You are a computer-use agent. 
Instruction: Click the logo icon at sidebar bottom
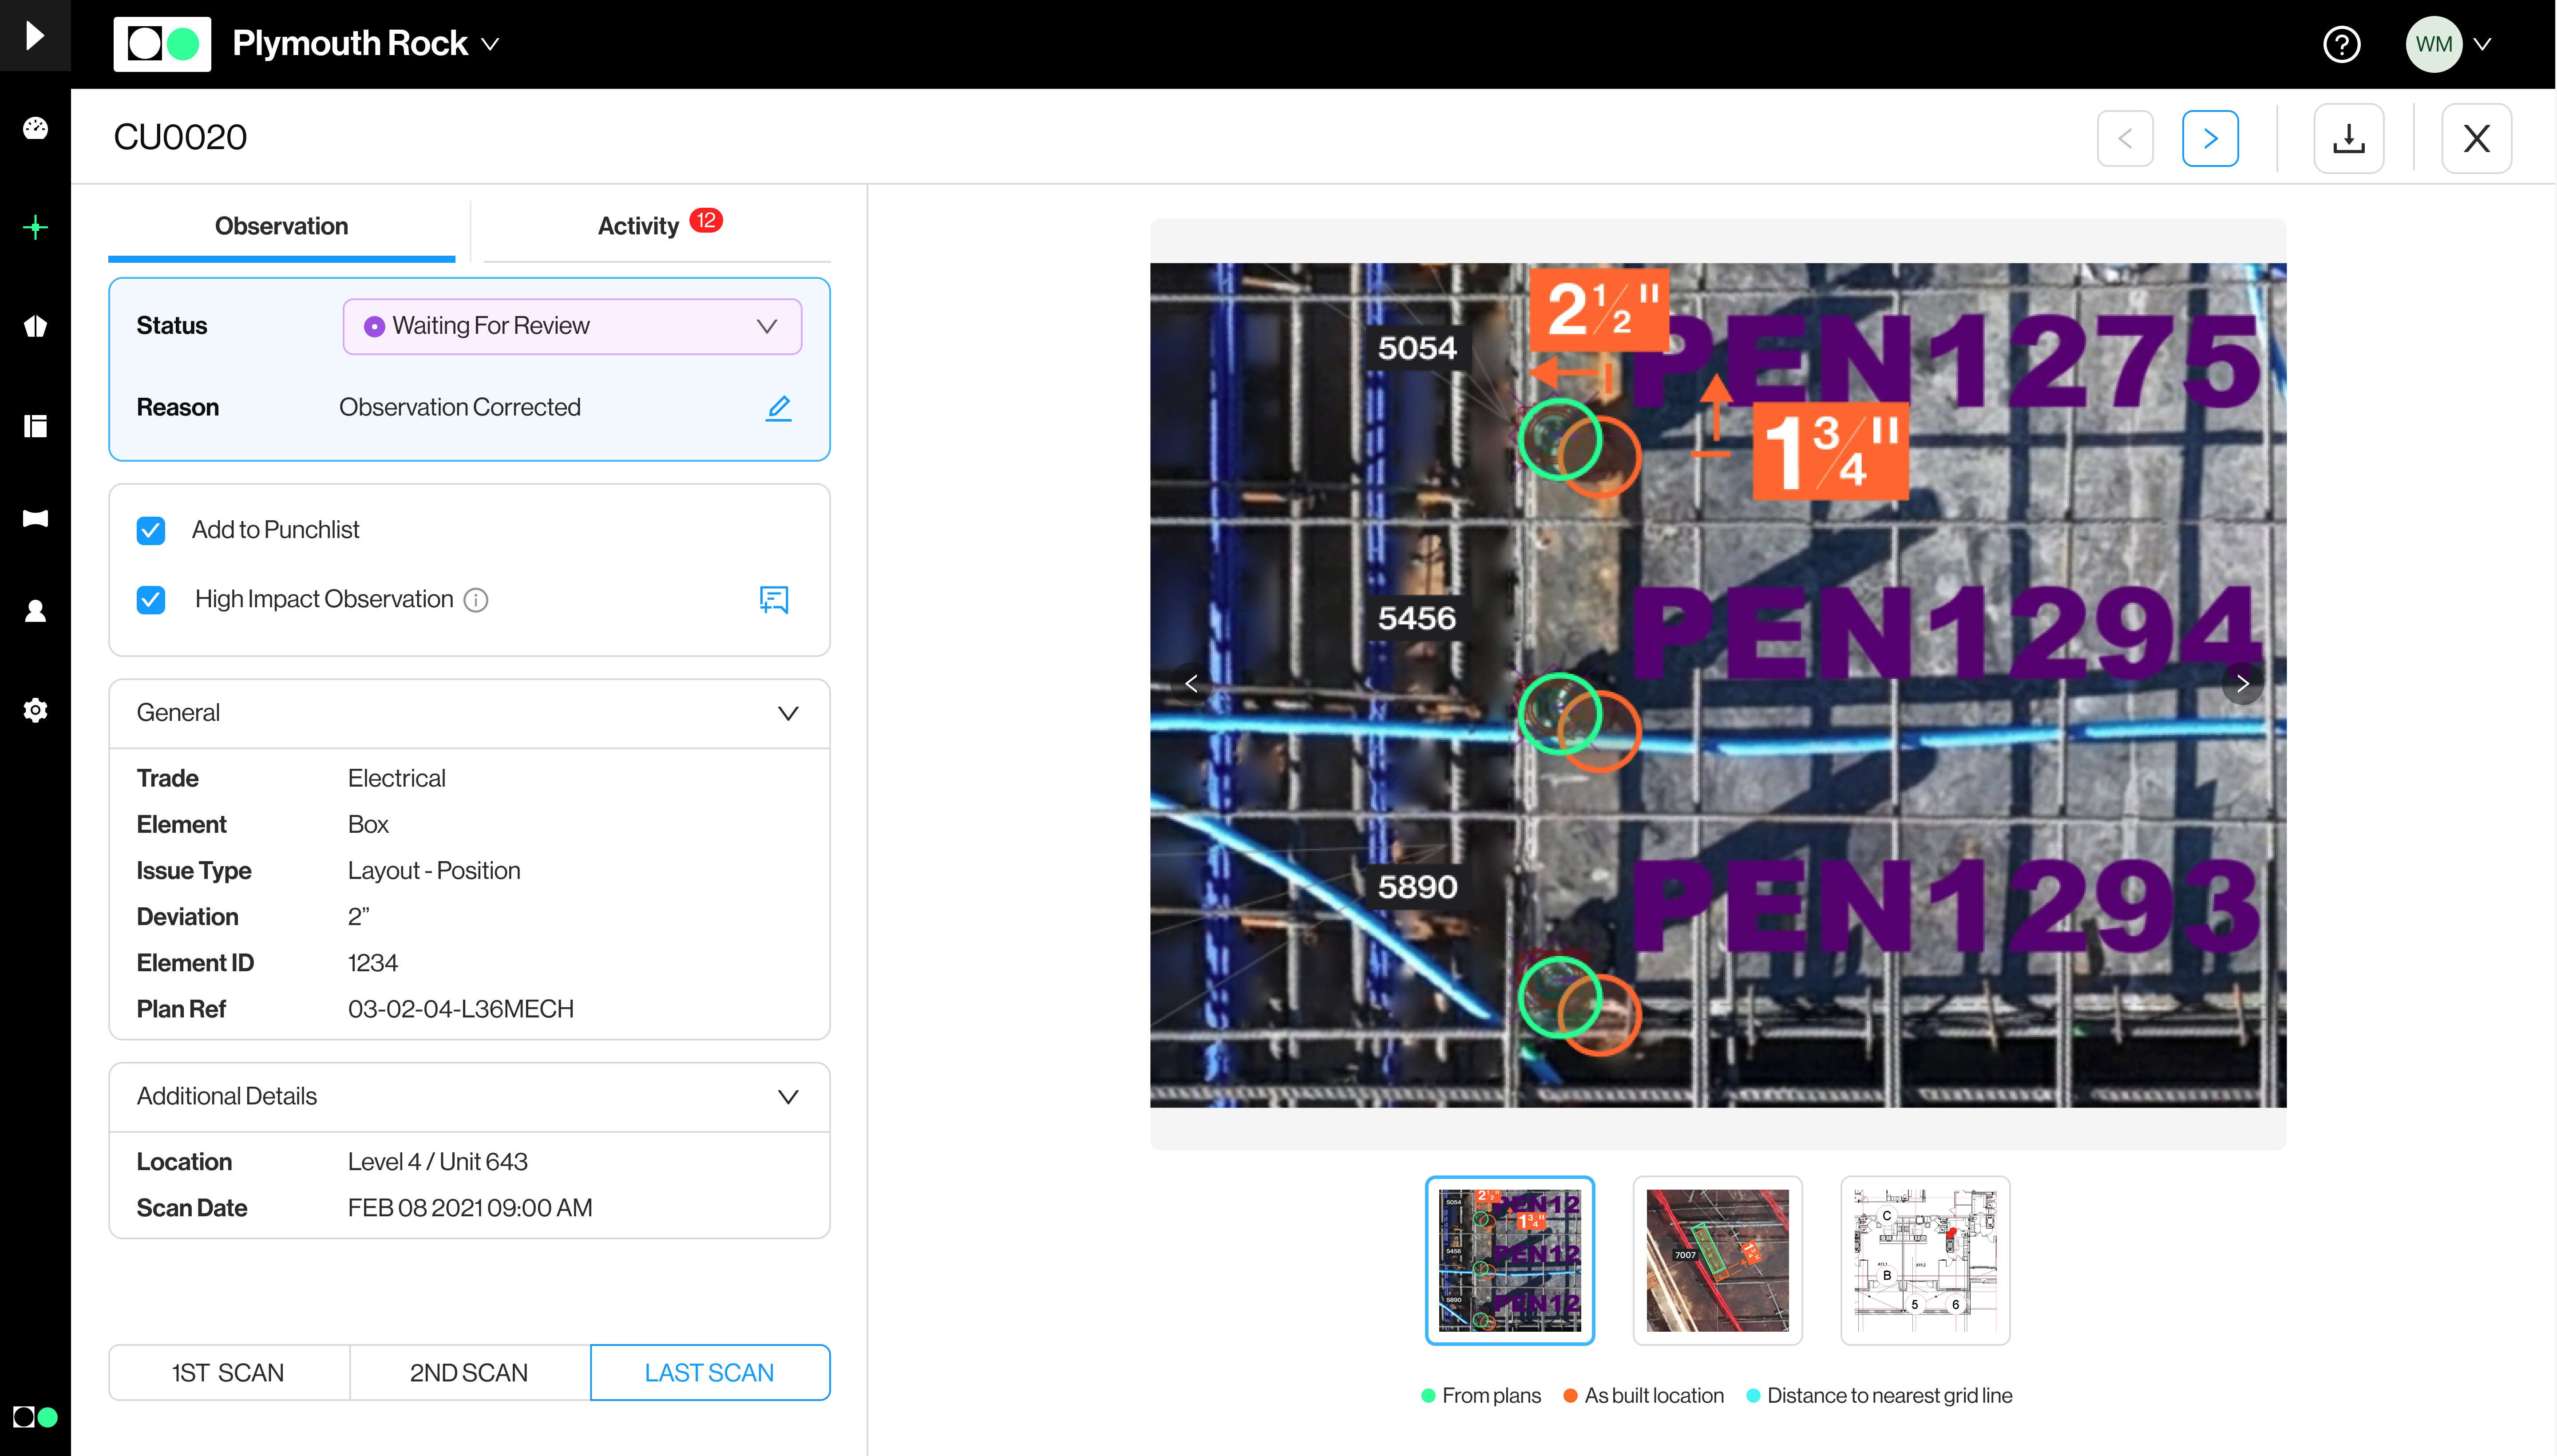point(35,1417)
